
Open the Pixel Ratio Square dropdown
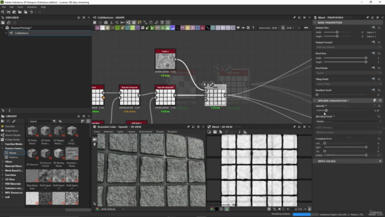[348, 73]
